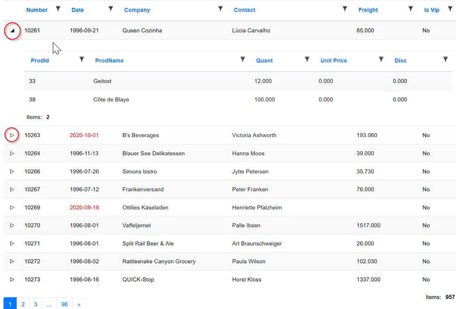This screenshot has width=456, height=309.
Task: Go to page 3
Action: click(x=36, y=304)
